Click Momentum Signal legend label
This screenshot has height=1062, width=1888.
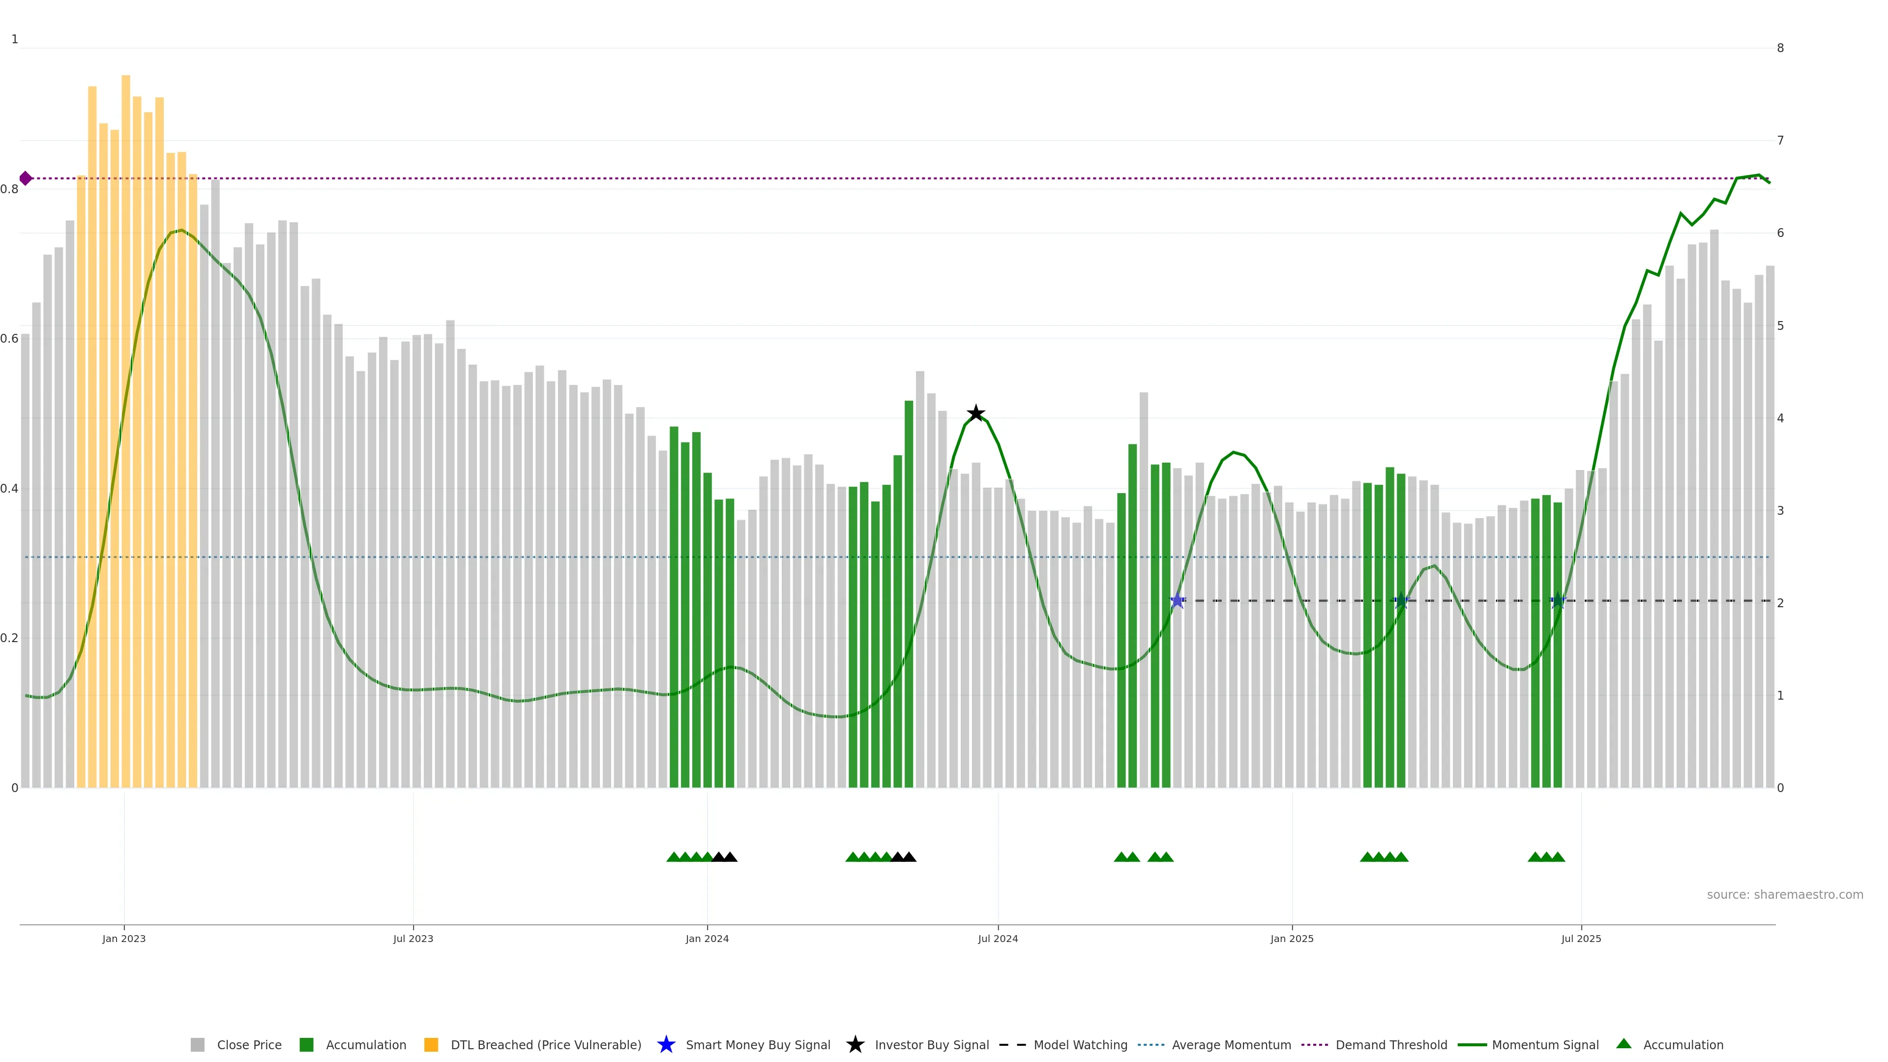pyautogui.click(x=1545, y=1045)
